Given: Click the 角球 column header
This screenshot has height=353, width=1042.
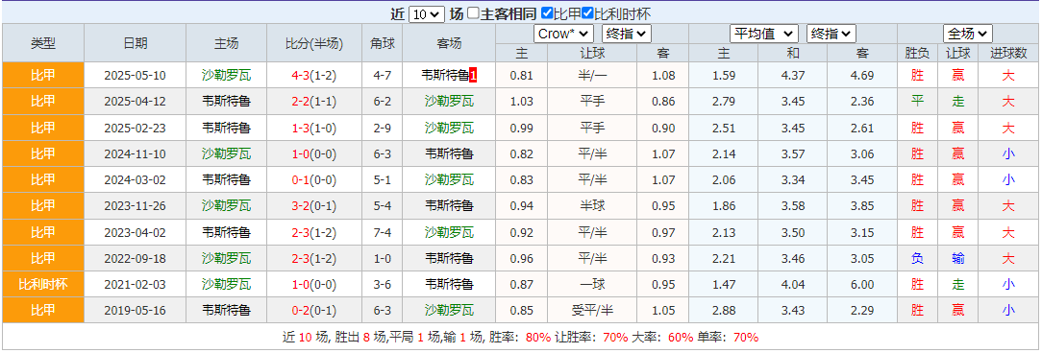Looking at the screenshot, I should point(383,43).
